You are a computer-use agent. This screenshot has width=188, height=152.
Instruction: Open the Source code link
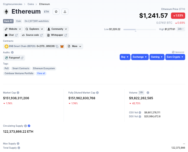tap(32, 35)
